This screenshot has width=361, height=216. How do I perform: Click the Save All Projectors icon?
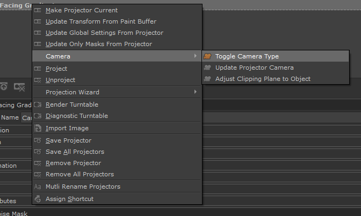tap(38, 152)
